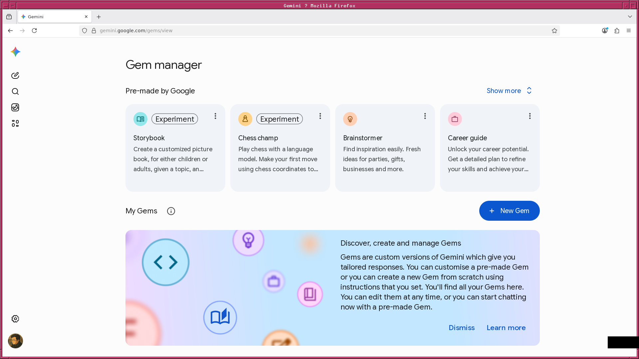
Task: Bookmark this page with the star icon
Action: pyautogui.click(x=554, y=31)
